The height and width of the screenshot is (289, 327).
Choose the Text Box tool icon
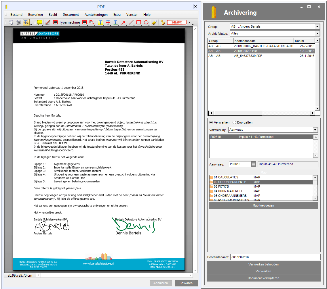[x=84, y=22]
